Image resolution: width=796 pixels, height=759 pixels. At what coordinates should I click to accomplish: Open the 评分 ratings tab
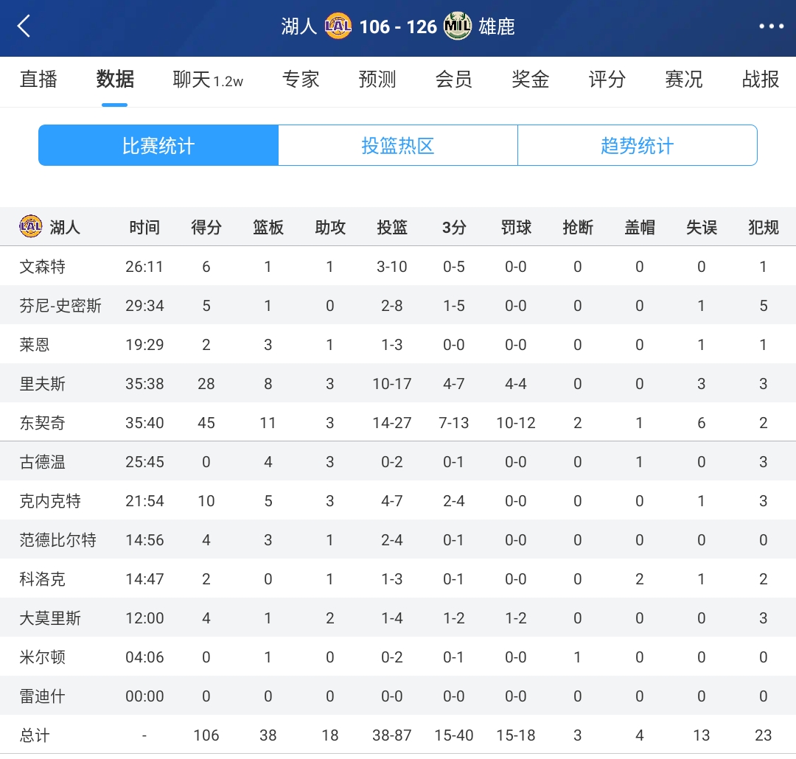coord(607,80)
